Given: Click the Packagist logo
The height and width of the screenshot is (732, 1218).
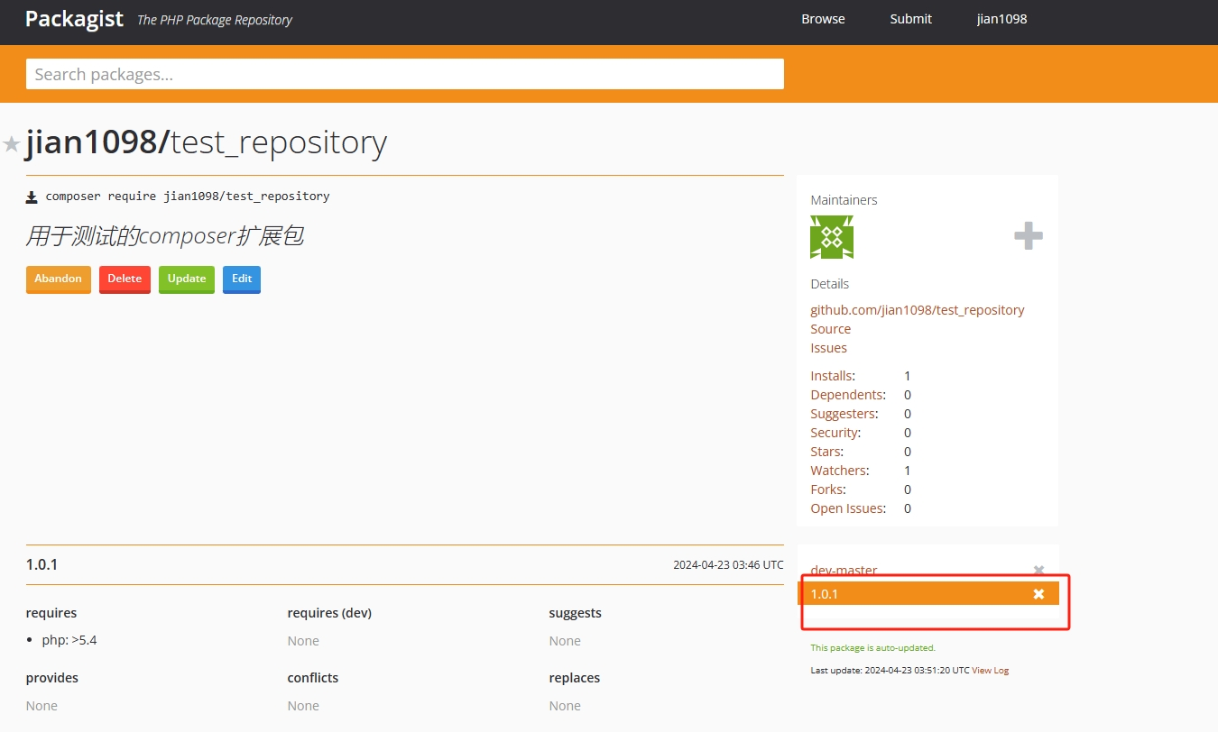Looking at the screenshot, I should pyautogui.click(x=74, y=19).
